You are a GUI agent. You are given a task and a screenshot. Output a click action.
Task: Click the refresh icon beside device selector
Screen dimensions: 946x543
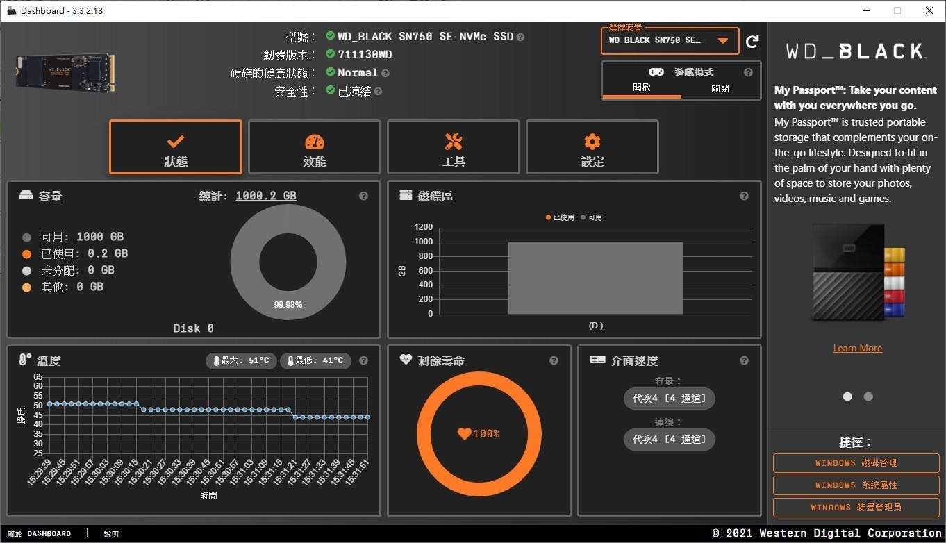click(x=752, y=42)
